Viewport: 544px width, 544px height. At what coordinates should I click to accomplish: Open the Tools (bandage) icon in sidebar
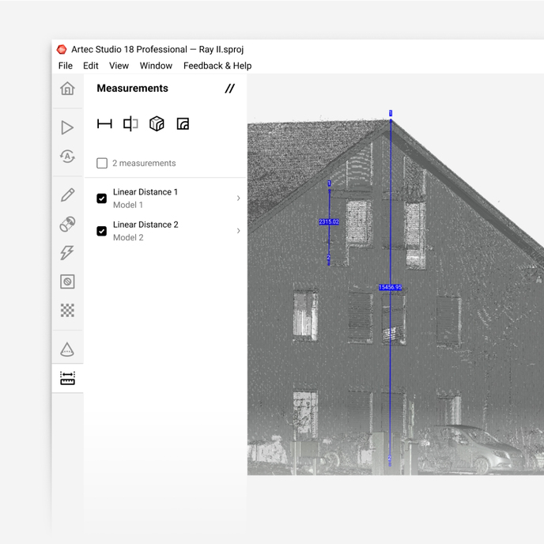(x=67, y=224)
